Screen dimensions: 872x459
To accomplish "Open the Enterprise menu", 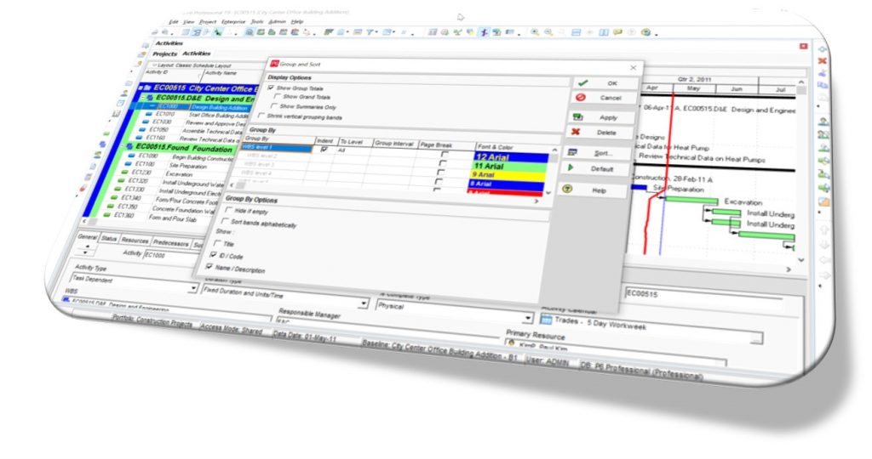I will (233, 21).
